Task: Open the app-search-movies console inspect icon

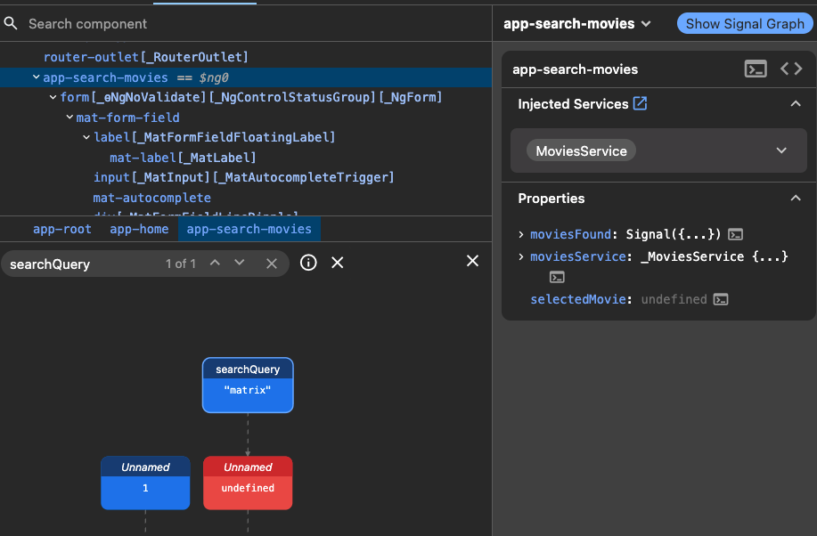Action: pyautogui.click(x=755, y=69)
